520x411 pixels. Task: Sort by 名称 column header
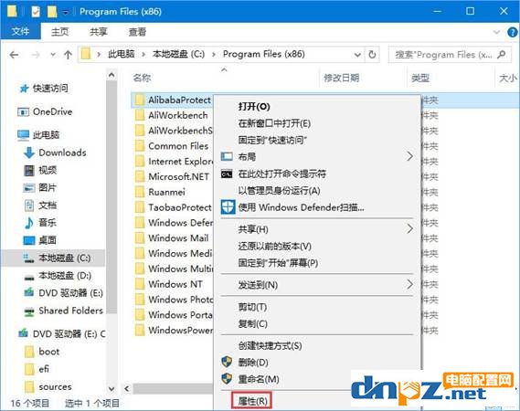tap(142, 79)
